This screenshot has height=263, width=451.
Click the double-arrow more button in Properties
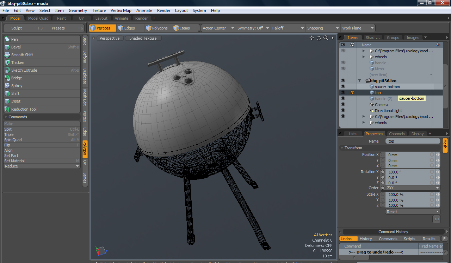point(437,219)
